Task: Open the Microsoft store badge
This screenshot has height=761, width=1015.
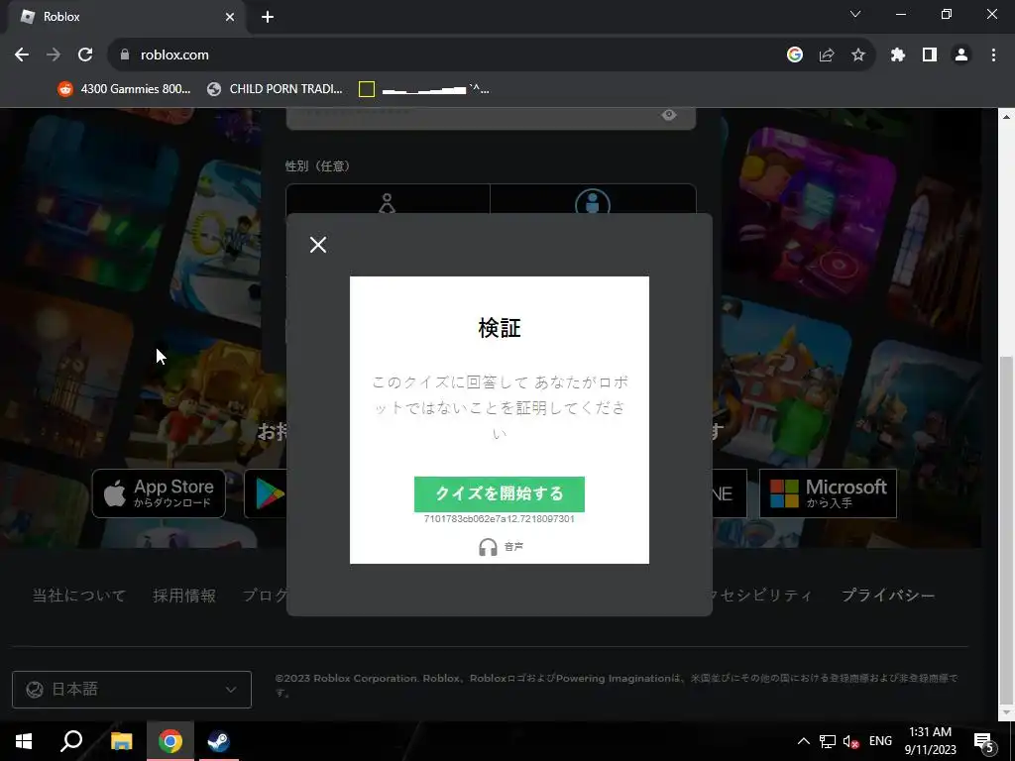Action: [x=828, y=493]
